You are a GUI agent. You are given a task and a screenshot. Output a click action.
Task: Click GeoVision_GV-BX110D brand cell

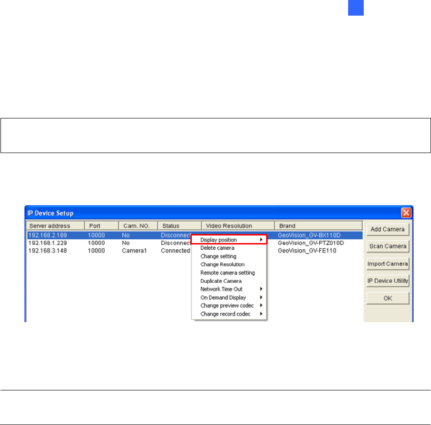309,235
